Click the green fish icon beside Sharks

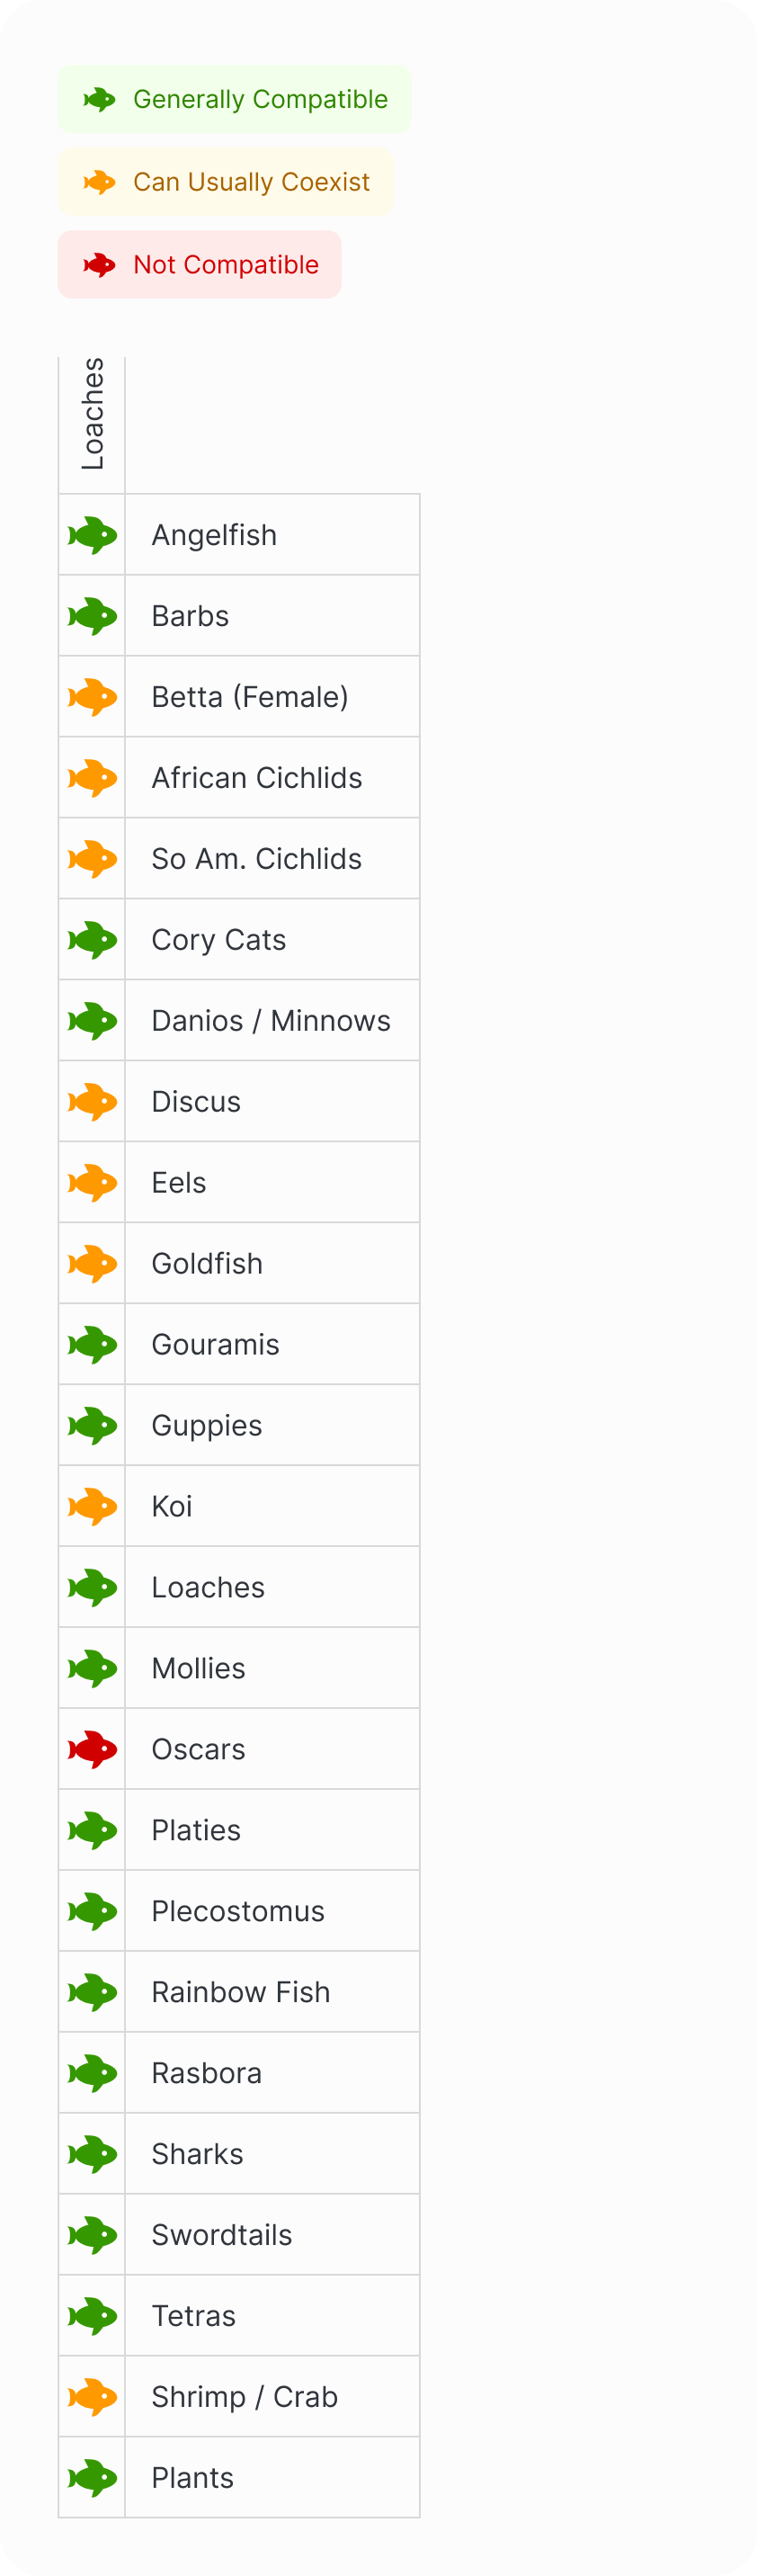[x=93, y=2153]
